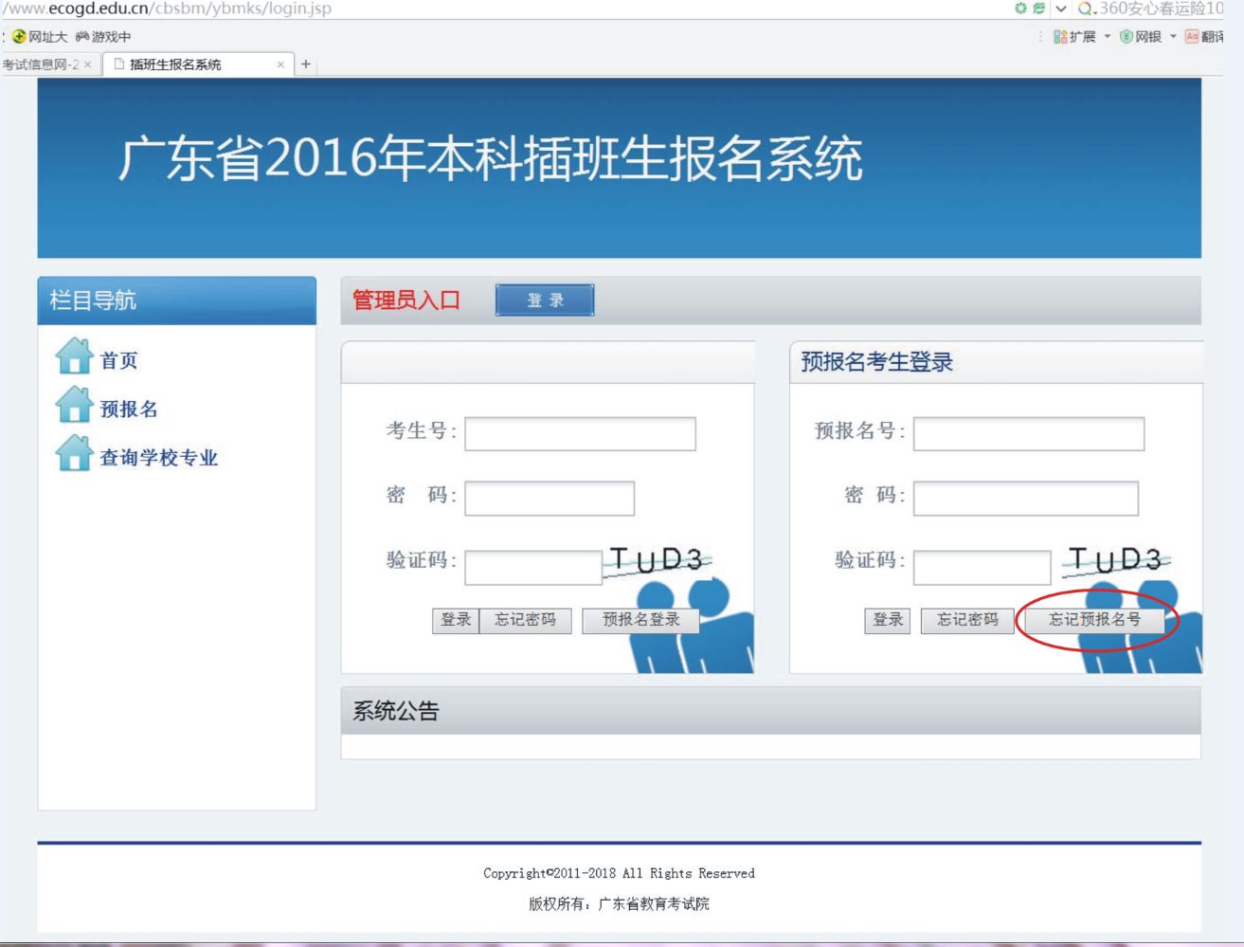Click the 翻译 translate icon

tap(1192, 37)
